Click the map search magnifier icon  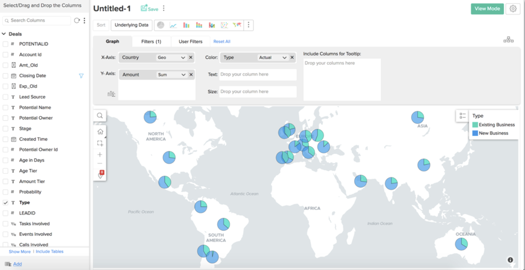click(x=100, y=116)
